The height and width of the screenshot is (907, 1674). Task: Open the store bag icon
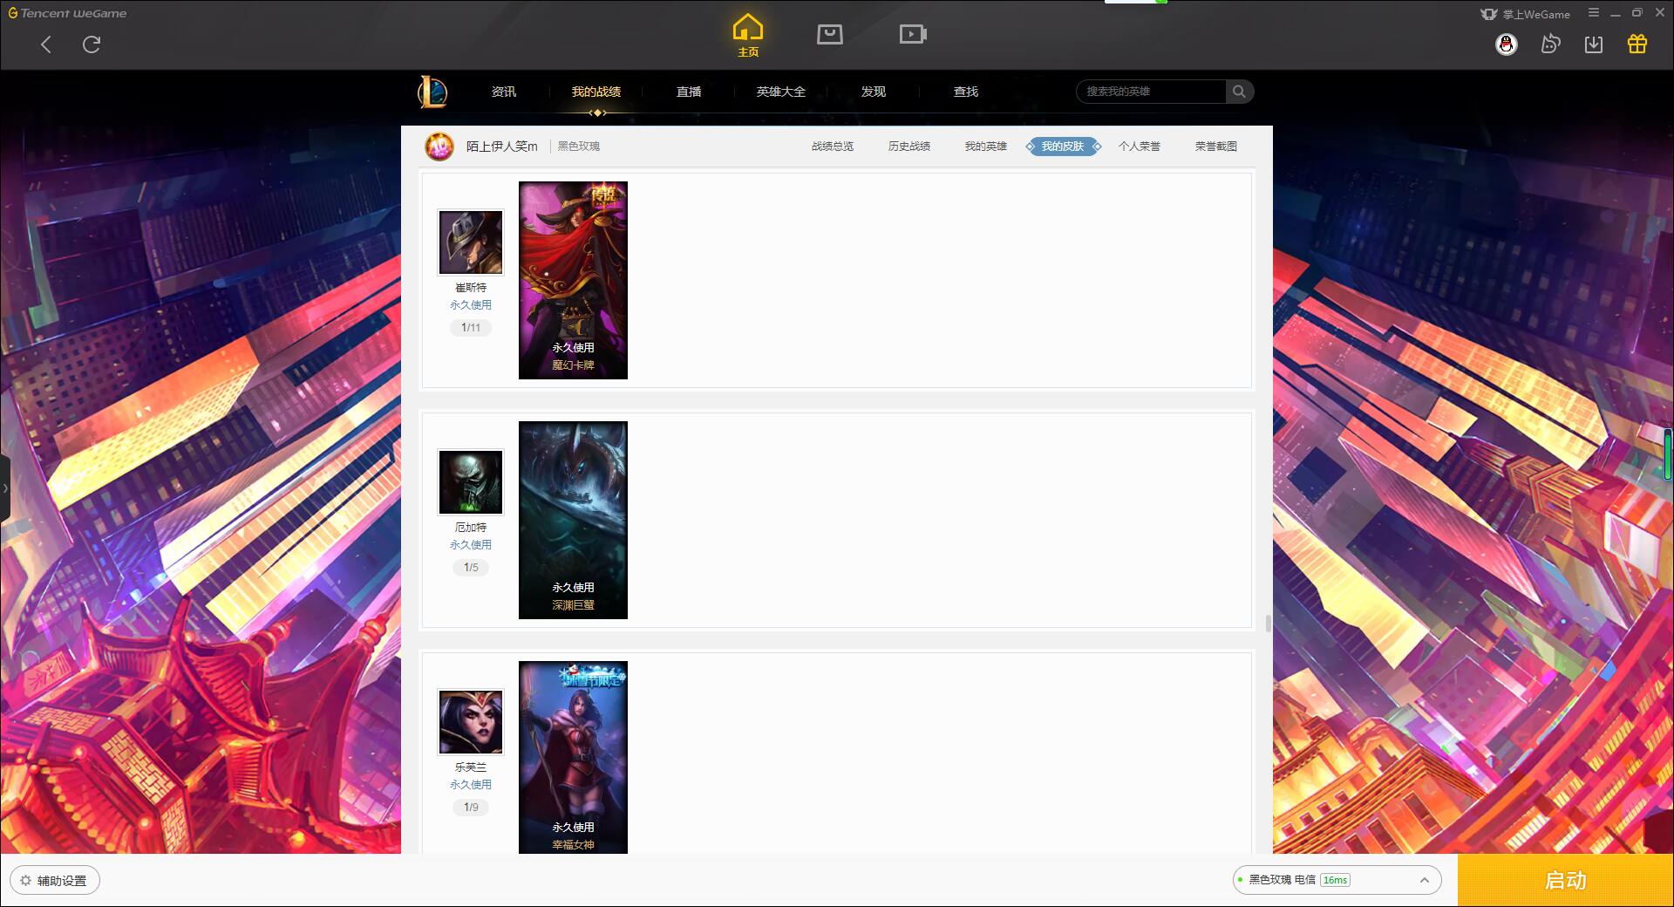(830, 34)
